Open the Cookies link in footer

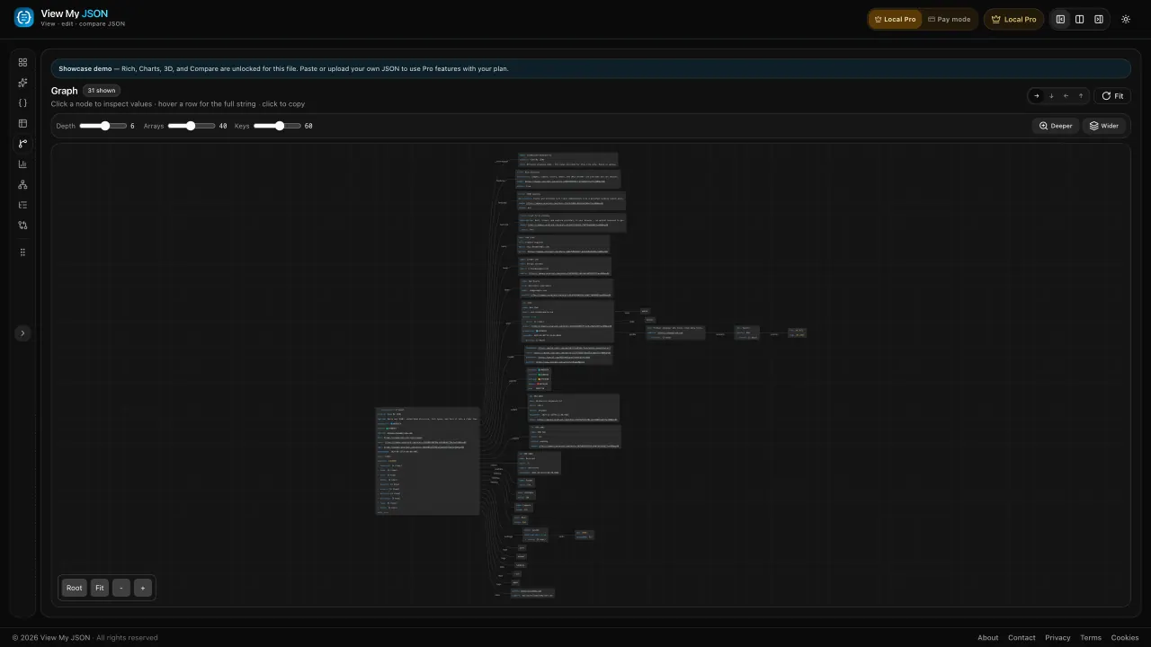click(x=1125, y=638)
